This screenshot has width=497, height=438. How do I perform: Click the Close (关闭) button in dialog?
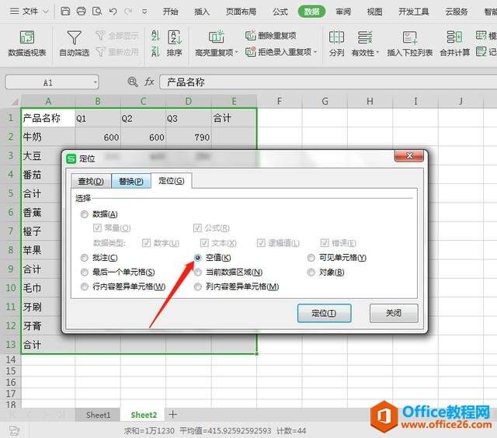pos(394,313)
